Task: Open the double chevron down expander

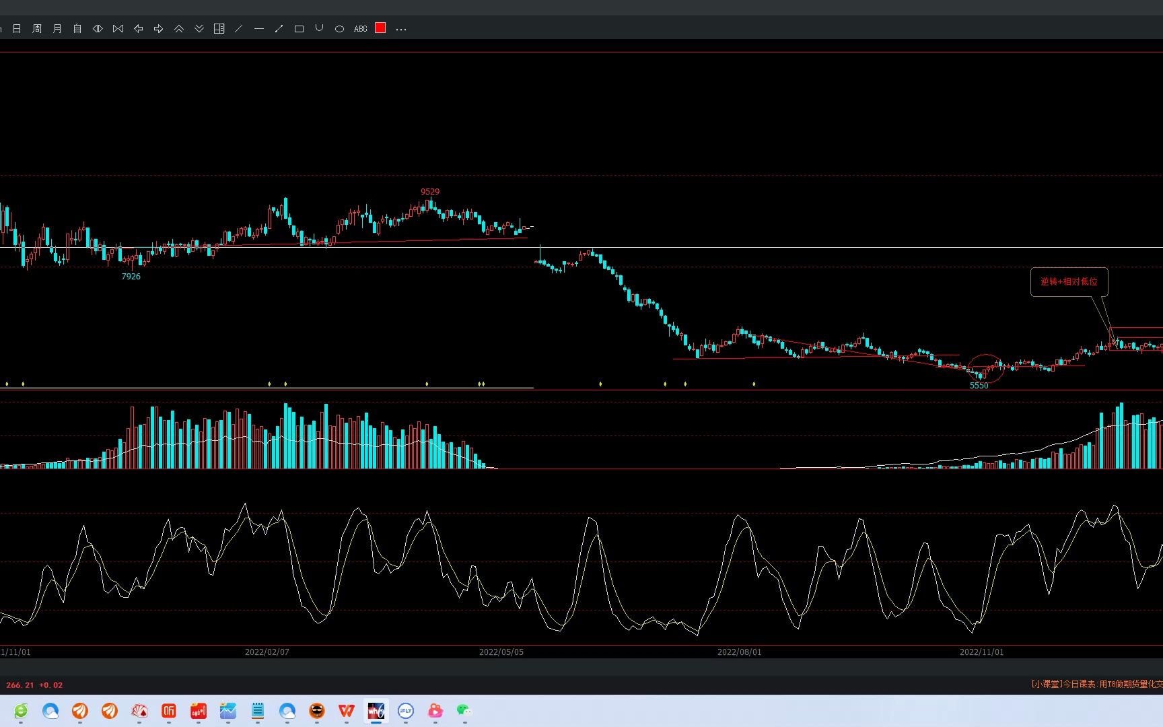Action: click(x=199, y=28)
